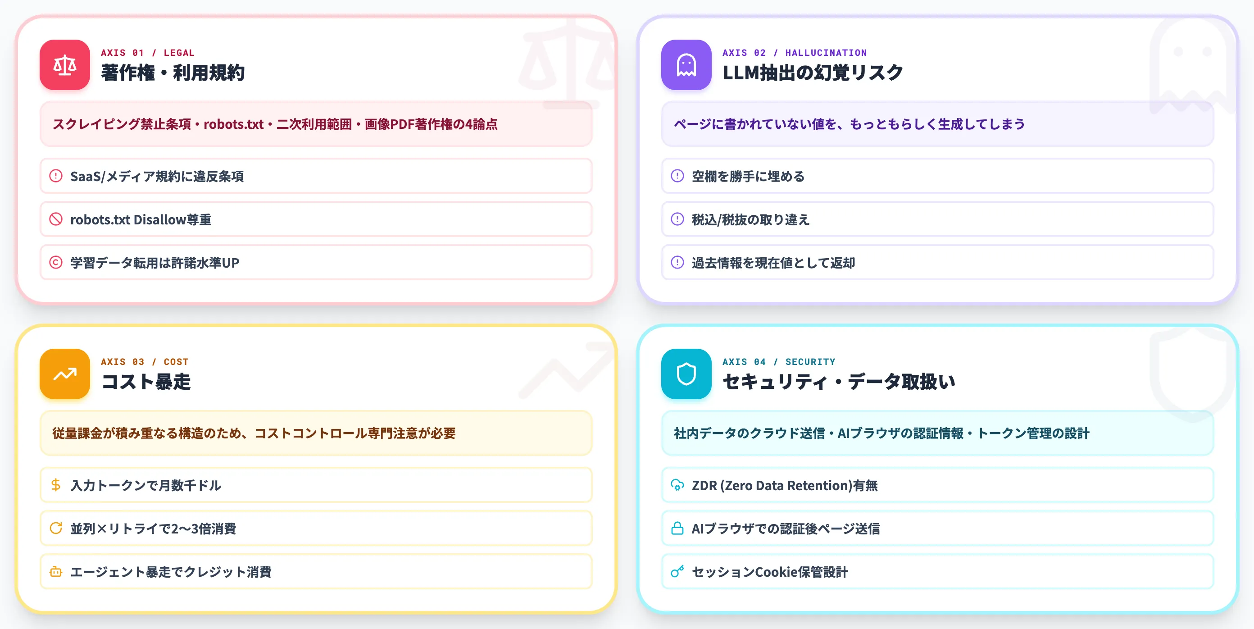
Task: Click the teal summary 社内データのクラウド送信
Action: point(937,433)
